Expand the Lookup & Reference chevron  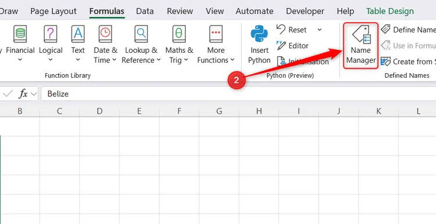(159, 60)
